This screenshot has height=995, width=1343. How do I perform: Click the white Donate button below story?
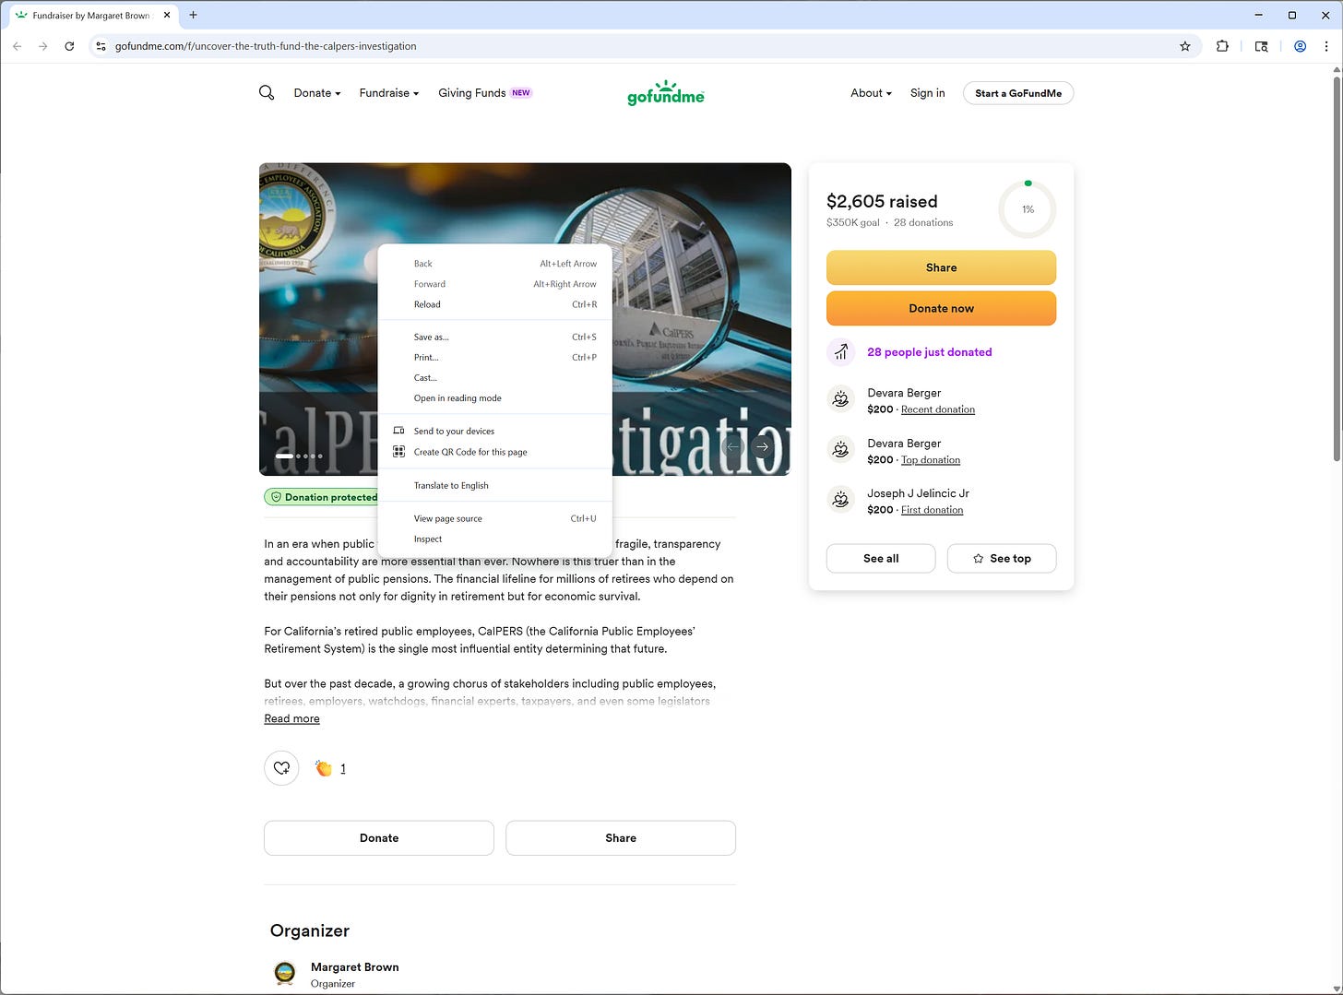point(379,838)
